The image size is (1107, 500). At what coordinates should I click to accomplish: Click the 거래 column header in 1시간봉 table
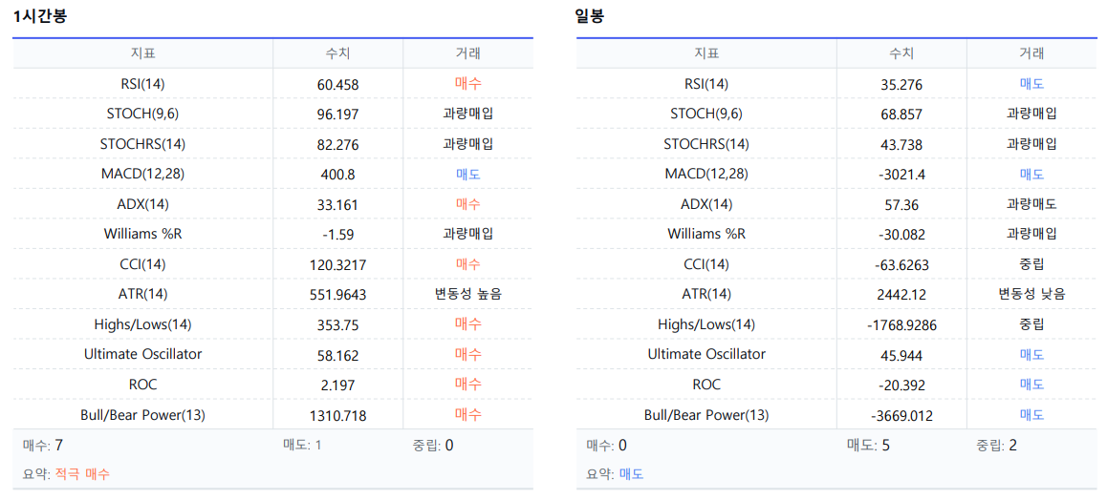click(x=468, y=53)
